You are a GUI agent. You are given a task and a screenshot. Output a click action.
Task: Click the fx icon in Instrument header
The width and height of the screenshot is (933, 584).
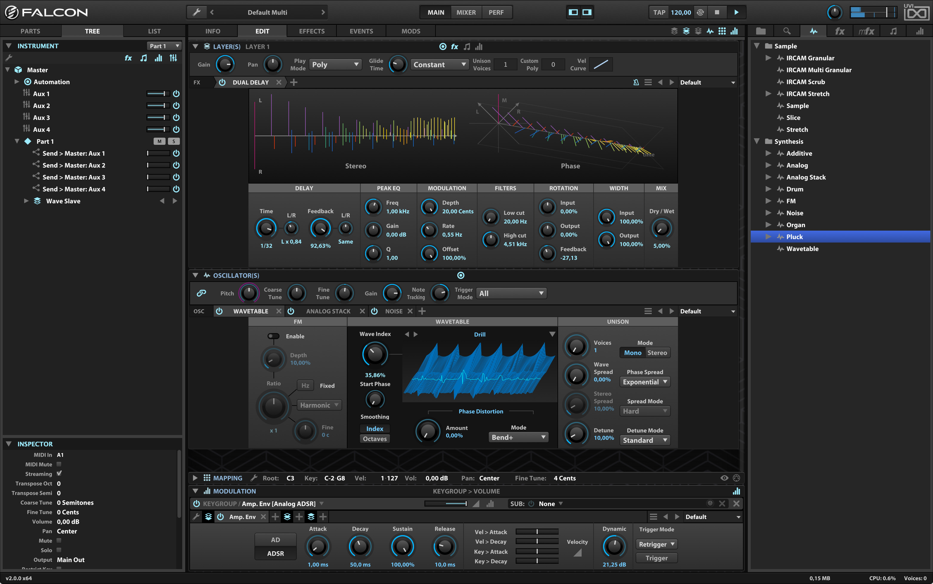pos(128,58)
